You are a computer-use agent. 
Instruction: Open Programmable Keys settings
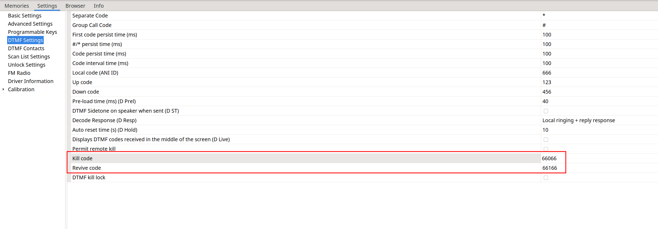tap(32, 32)
